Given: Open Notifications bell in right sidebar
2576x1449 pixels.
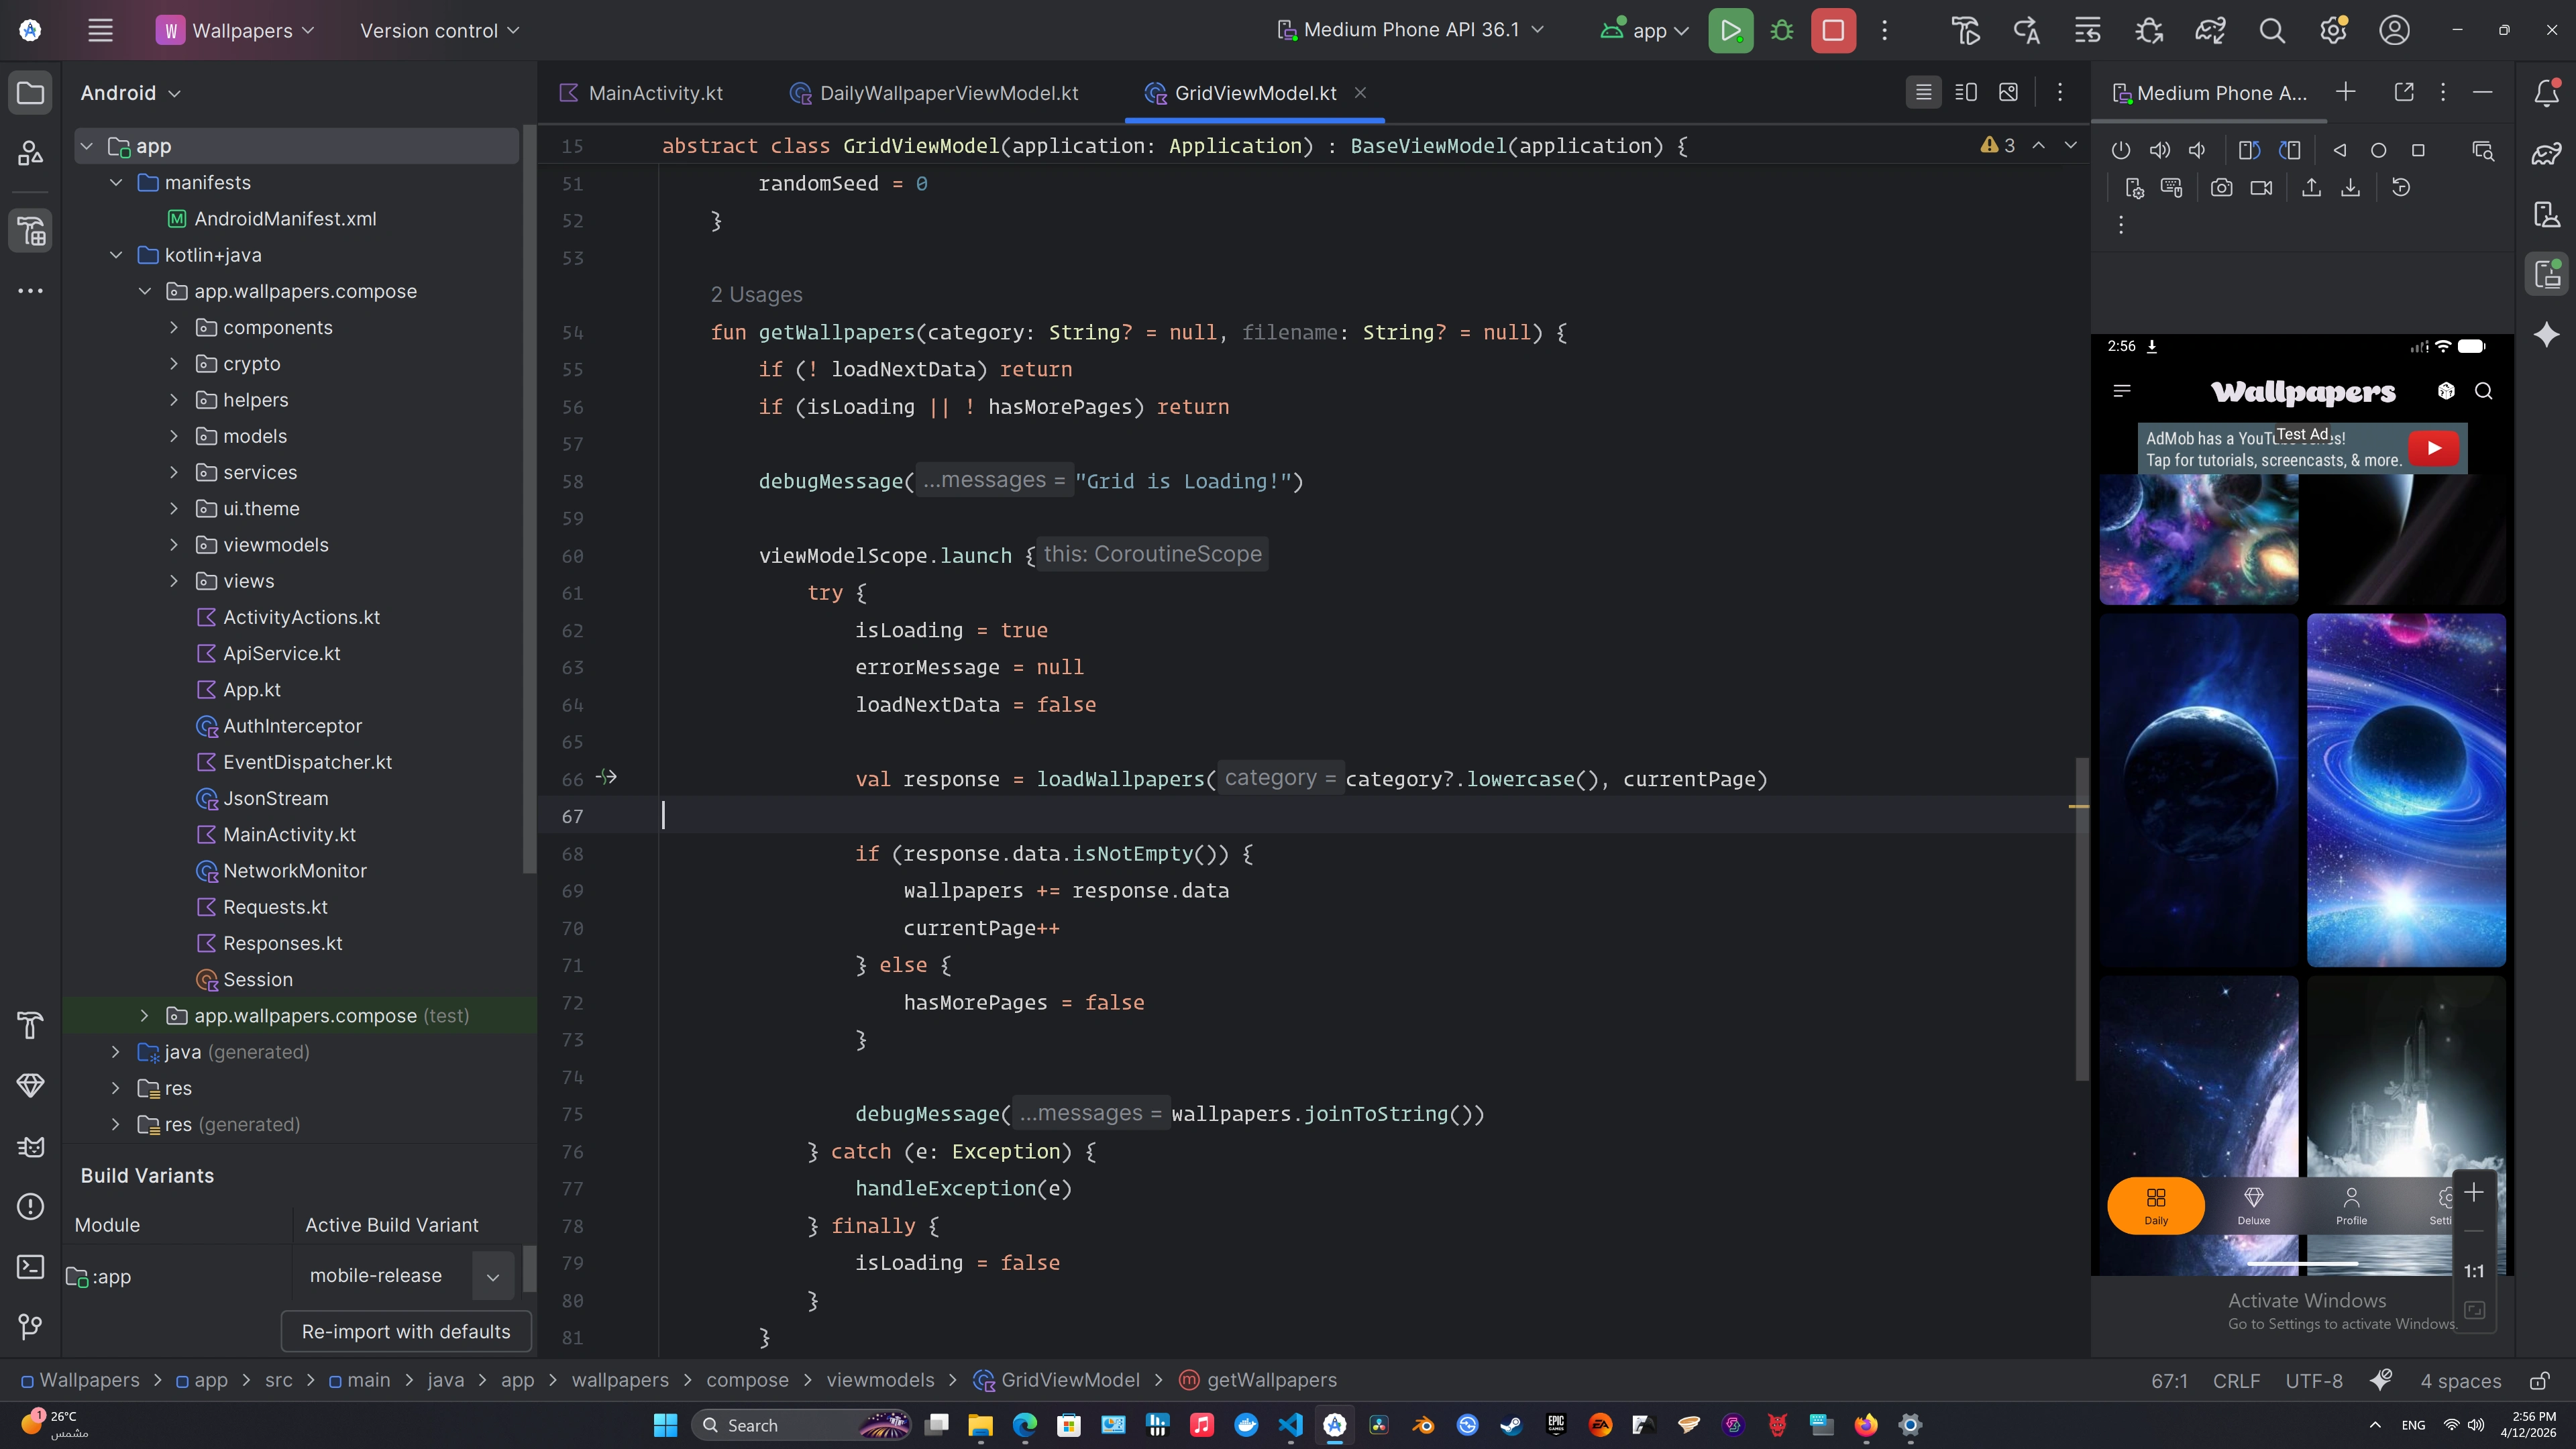Looking at the screenshot, I should (2546, 93).
